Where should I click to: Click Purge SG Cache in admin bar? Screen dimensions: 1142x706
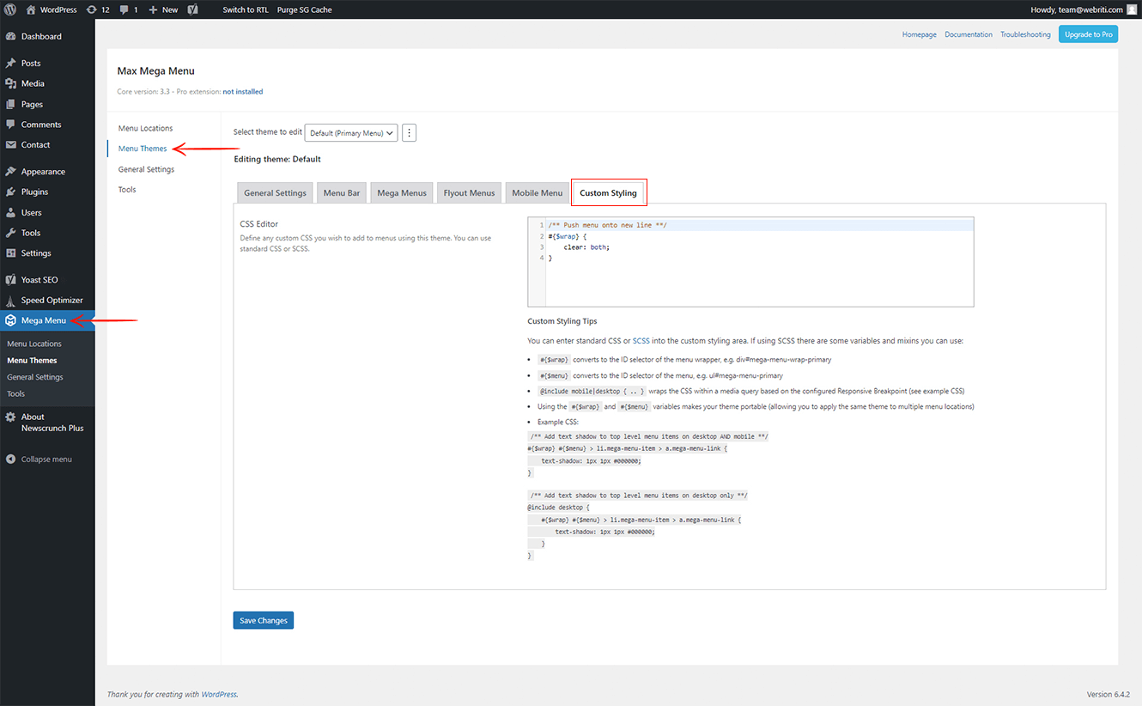click(305, 9)
